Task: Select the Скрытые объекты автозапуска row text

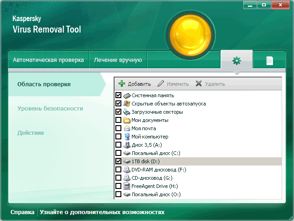Action: tap(169, 104)
